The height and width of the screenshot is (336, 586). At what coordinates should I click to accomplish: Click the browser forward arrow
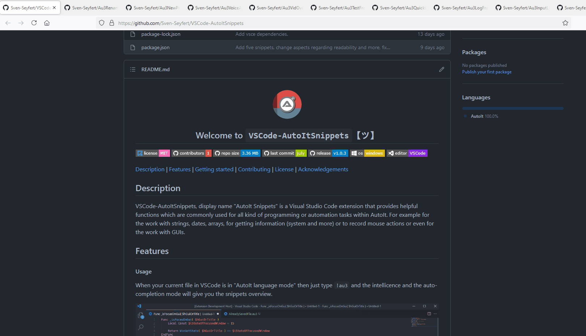[x=21, y=23]
